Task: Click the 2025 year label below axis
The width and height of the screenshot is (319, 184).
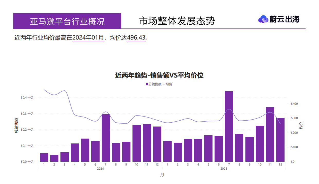Action: point(223,169)
